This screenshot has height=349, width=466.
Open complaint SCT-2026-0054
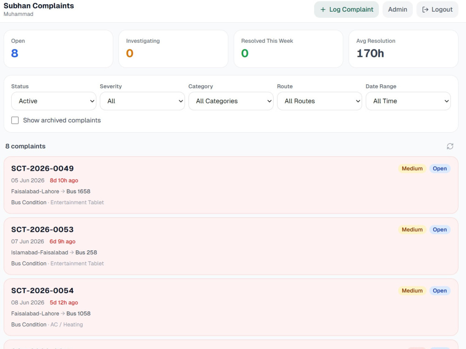click(x=231, y=307)
